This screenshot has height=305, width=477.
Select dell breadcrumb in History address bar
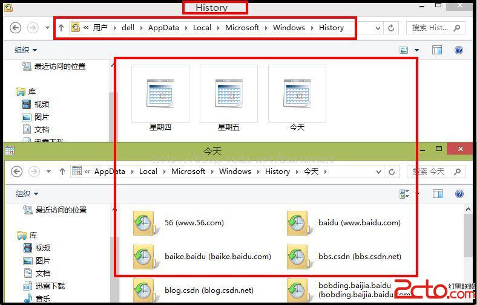tap(128, 28)
